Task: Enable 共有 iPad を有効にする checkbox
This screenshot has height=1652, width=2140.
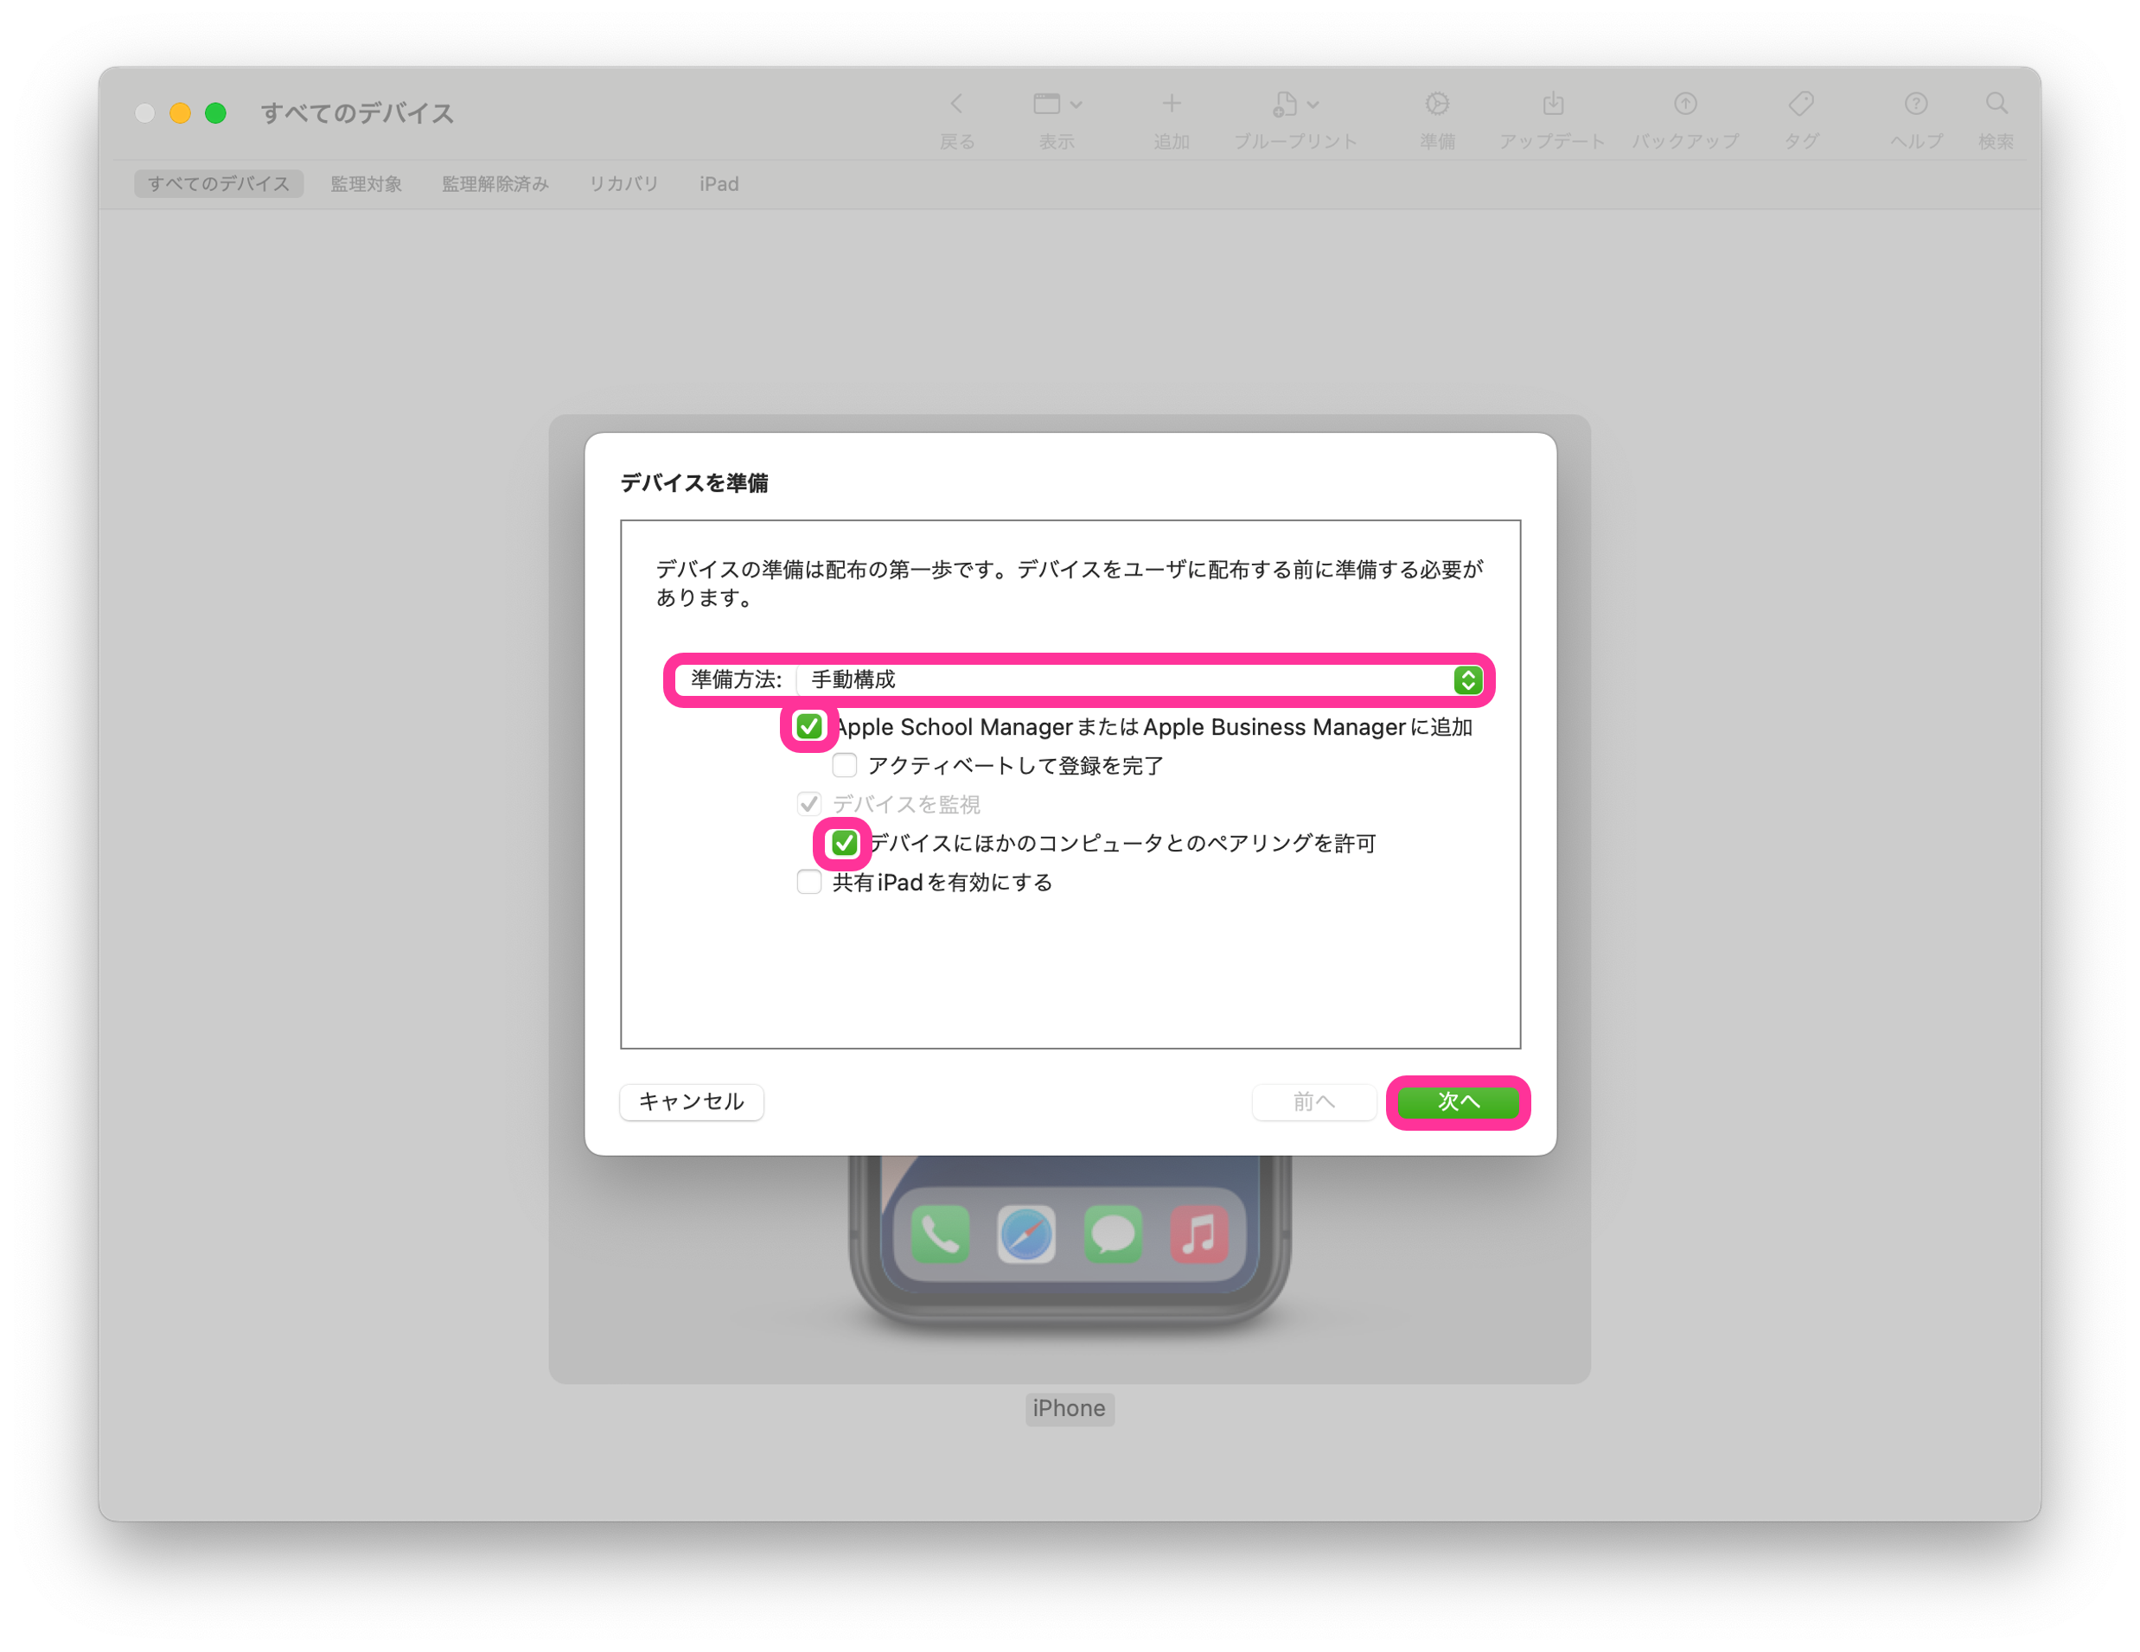Action: coord(808,883)
